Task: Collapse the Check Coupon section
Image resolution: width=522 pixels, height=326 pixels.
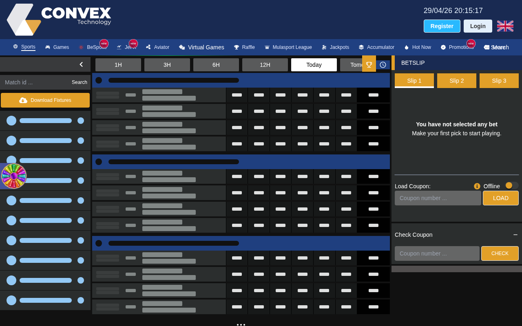Action: [515, 235]
